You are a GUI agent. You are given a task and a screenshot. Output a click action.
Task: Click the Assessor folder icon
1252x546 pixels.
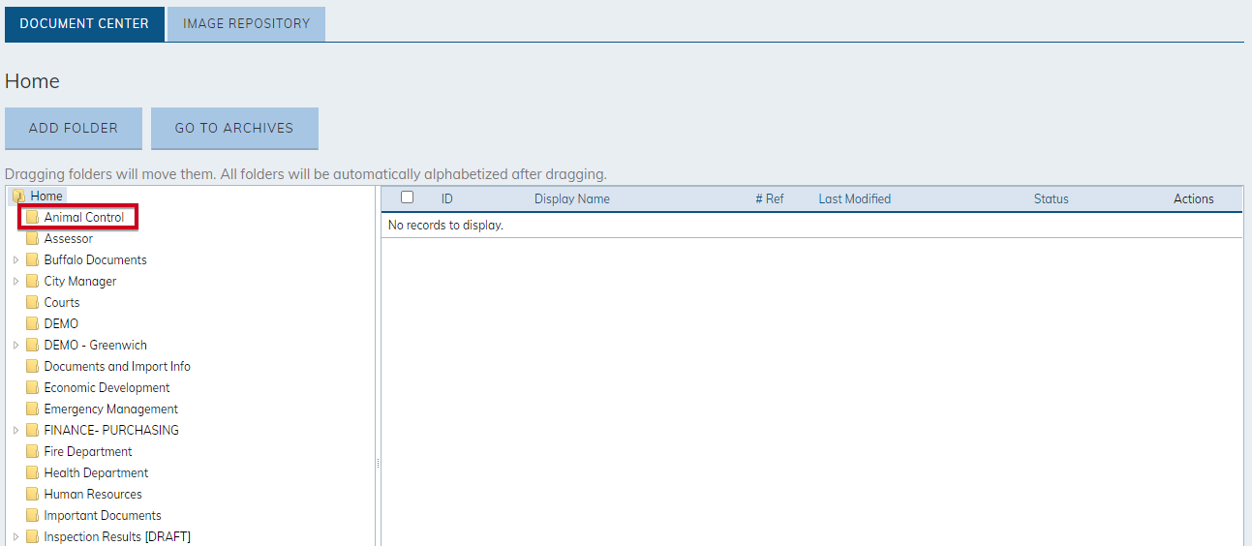click(32, 239)
